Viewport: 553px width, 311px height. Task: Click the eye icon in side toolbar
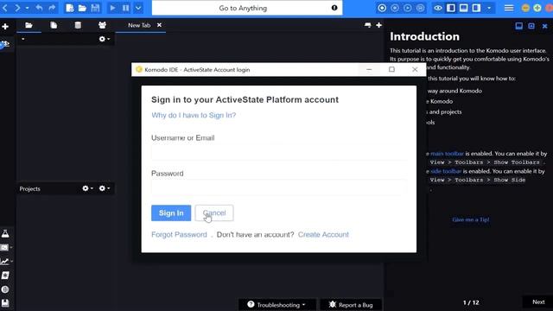tap(5, 44)
